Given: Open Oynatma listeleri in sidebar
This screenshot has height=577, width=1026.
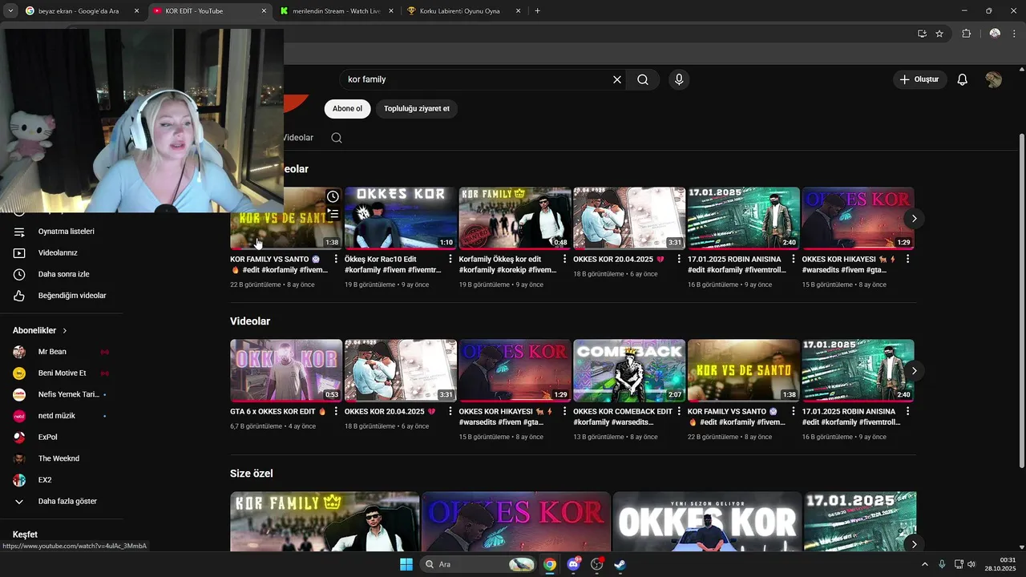Looking at the screenshot, I should [61, 232].
